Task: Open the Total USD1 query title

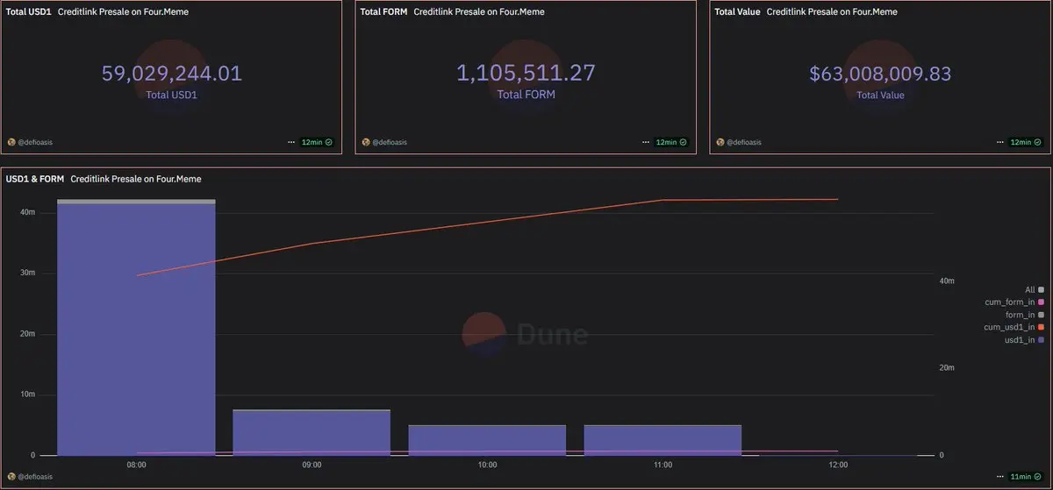Action: point(29,12)
